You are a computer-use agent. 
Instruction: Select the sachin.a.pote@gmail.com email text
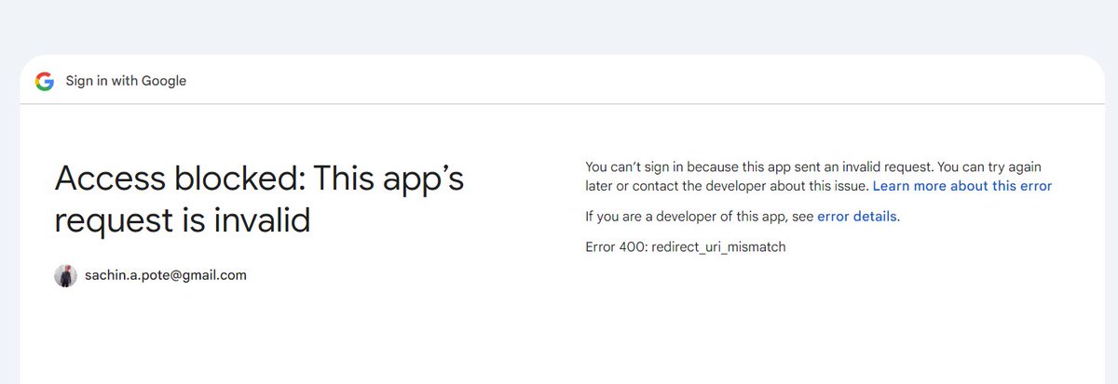(165, 275)
